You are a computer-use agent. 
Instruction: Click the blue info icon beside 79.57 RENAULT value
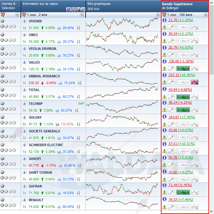pos(164,199)
